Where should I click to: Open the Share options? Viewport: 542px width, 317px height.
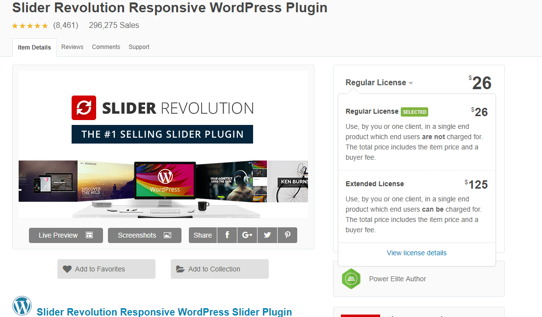[x=203, y=235]
